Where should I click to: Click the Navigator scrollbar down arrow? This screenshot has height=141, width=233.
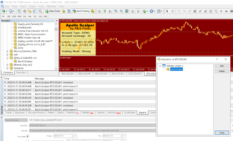(56, 69)
